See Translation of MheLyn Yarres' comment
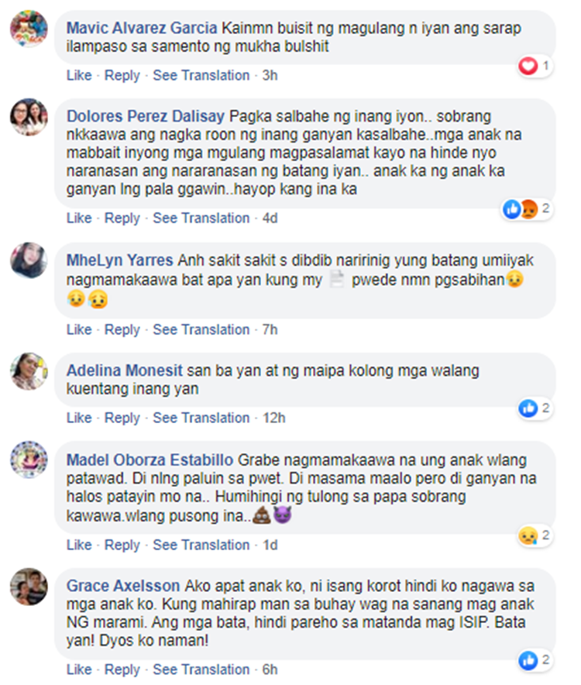Image resolution: width=581 pixels, height=685 pixels. (201, 329)
